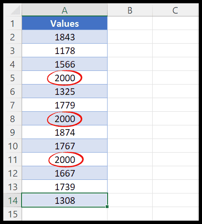
Task: Click the fill handle of cell A14
Action: point(107,207)
